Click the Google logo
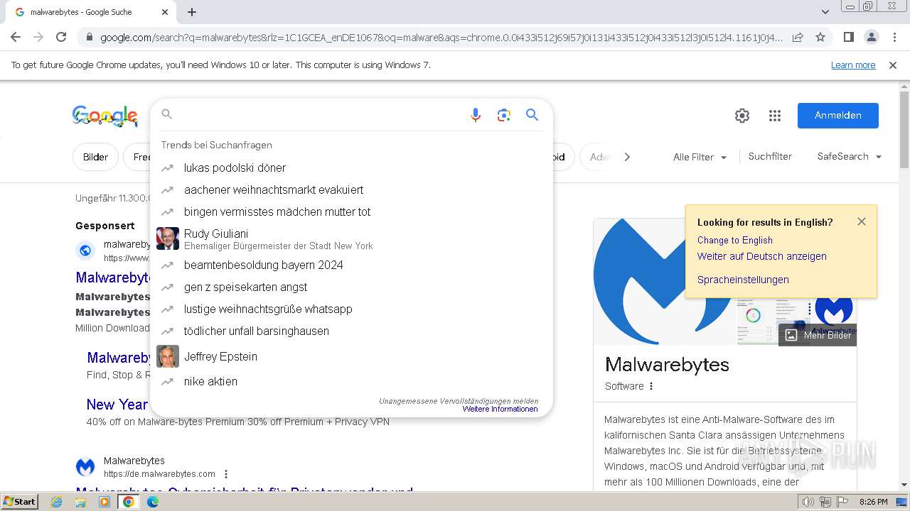This screenshot has height=511, width=910. tap(105, 116)
